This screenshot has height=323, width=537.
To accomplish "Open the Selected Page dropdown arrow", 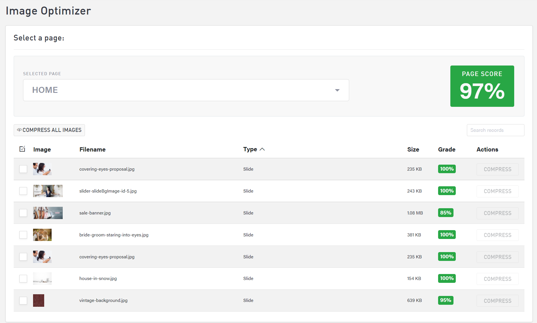I will coord(337,90).
